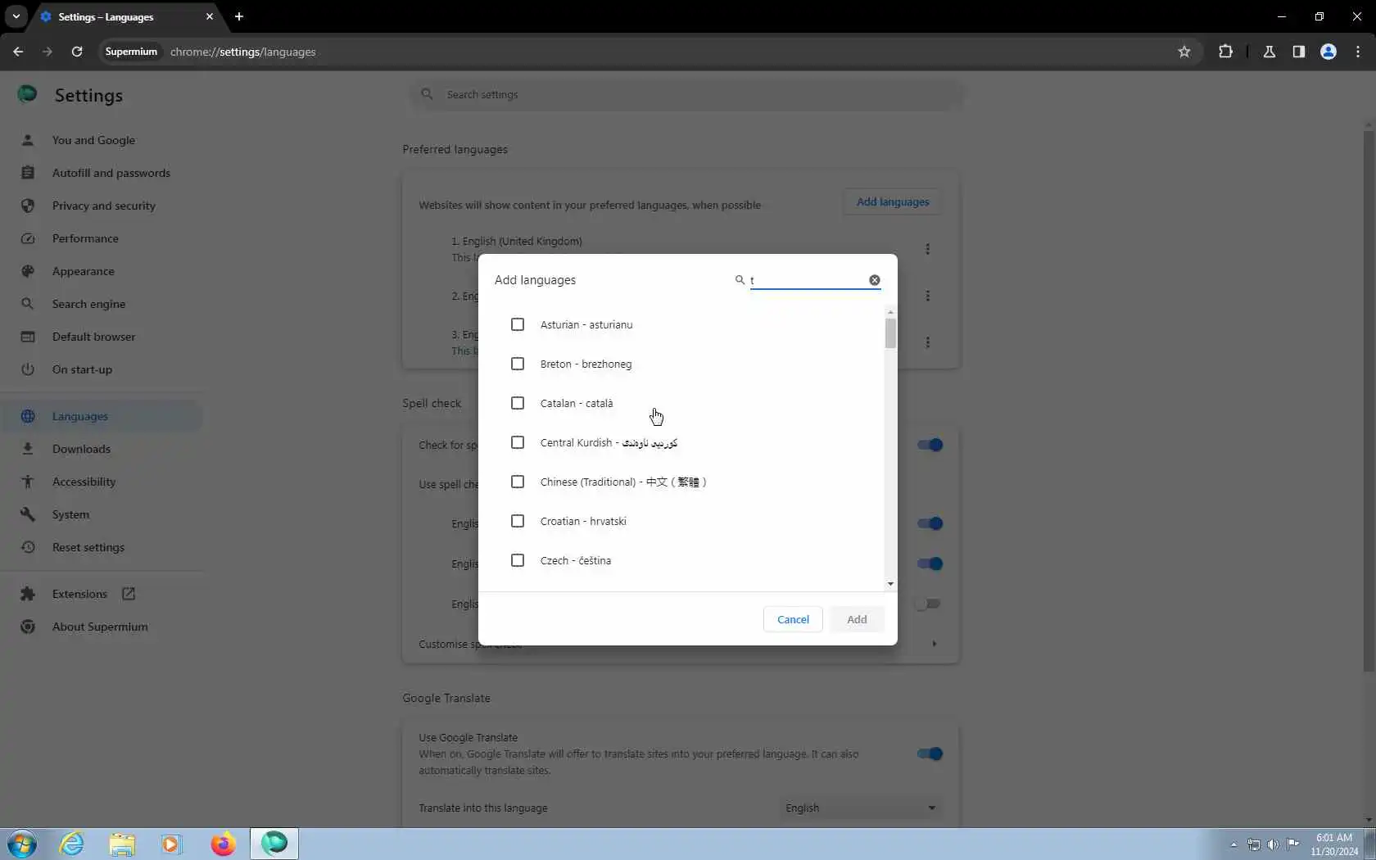
Task: Open About Supermium page
Action: point(100,627)
